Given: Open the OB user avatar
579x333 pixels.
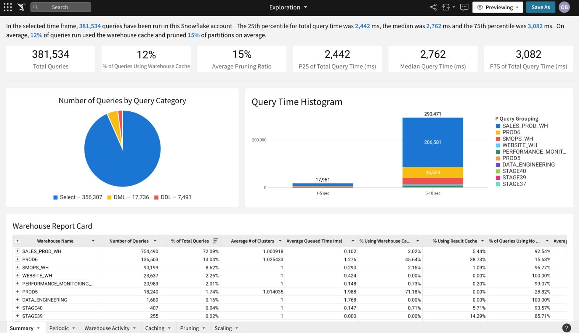Looking at the screenshot, I should coord(564,7).
